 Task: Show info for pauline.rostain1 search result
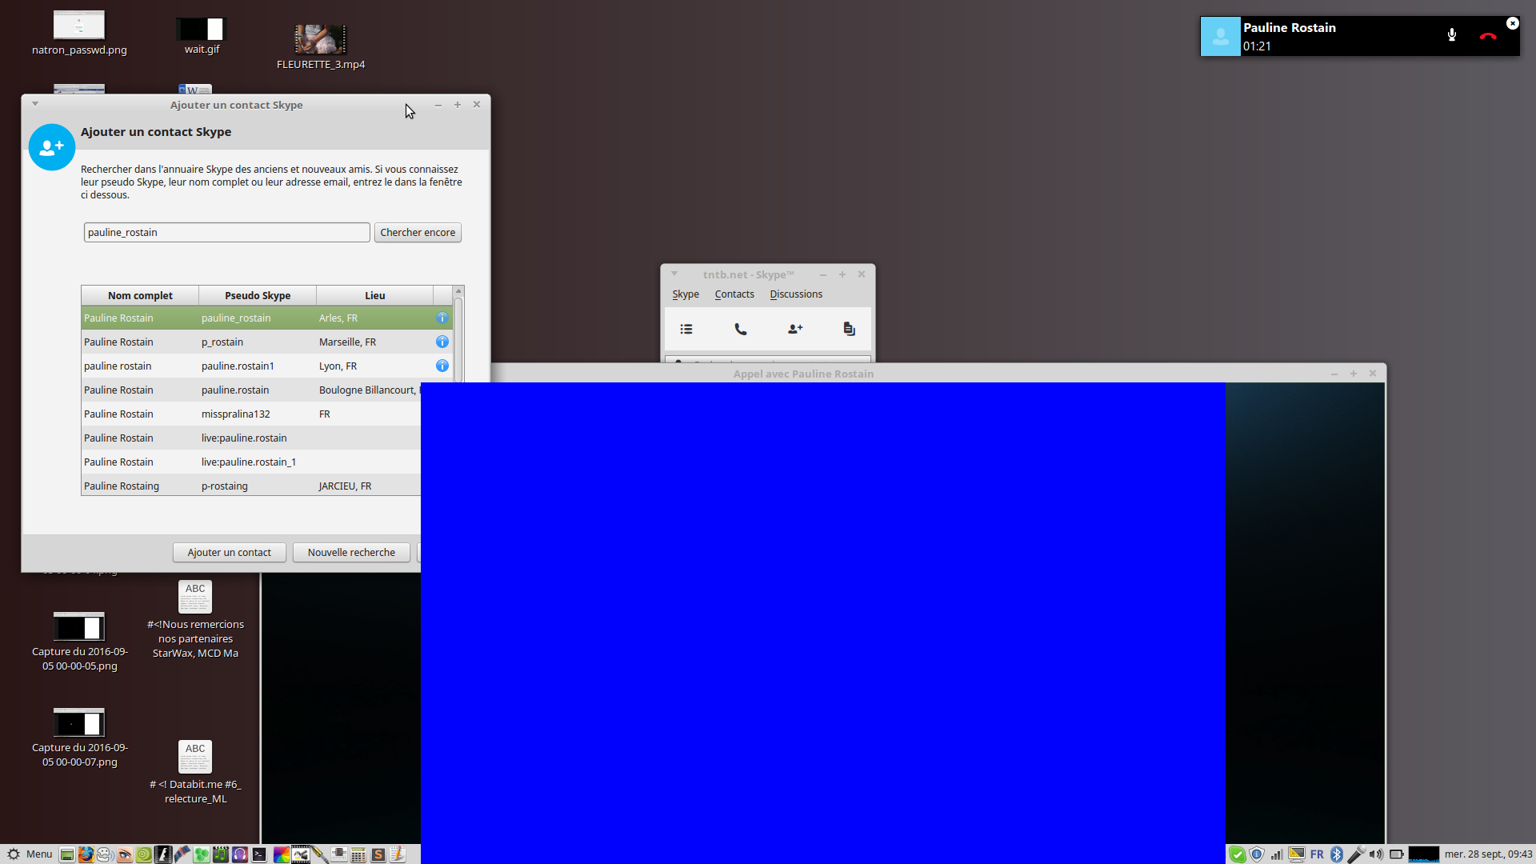(442, 366)
